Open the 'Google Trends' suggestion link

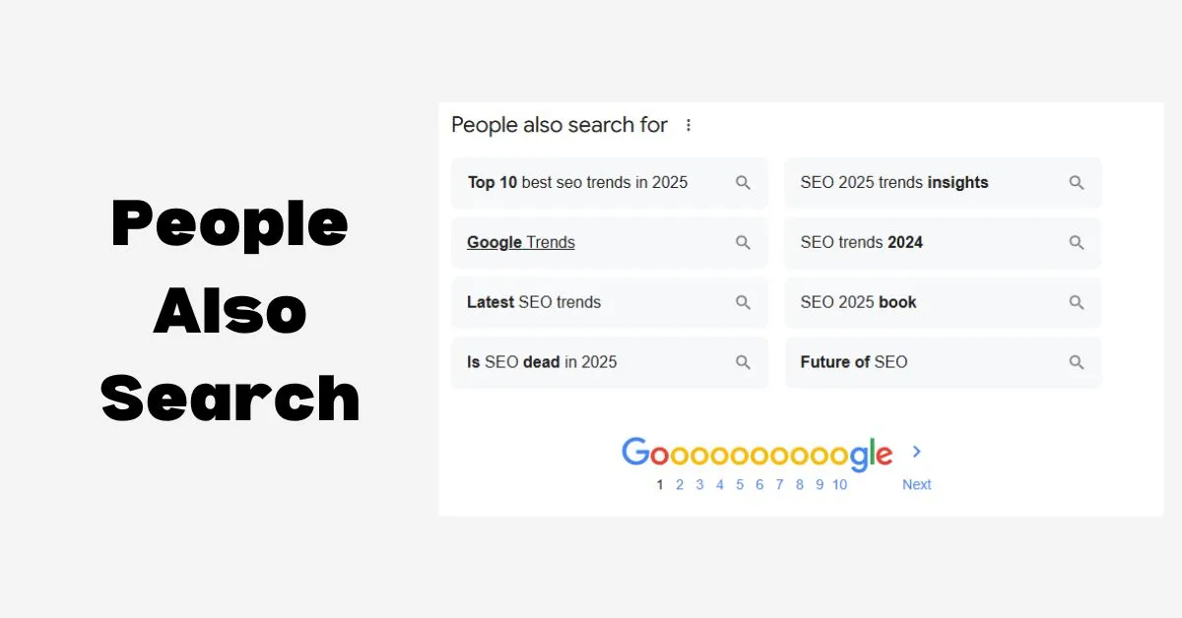pyautogui.click(x=521, y=243)
